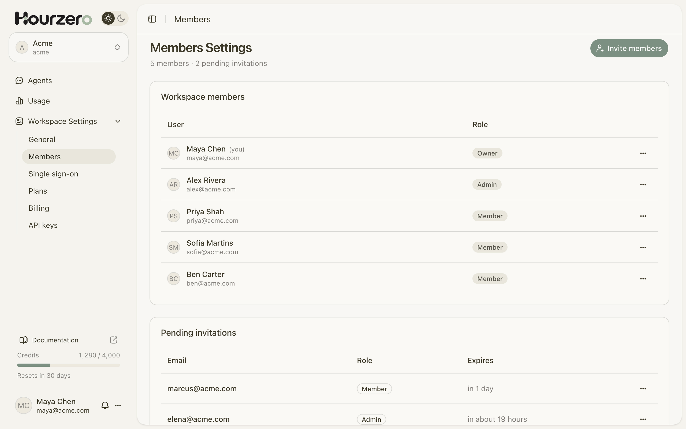Open actions menu for elena@acme.com invitation

click(x=643, y=419)
